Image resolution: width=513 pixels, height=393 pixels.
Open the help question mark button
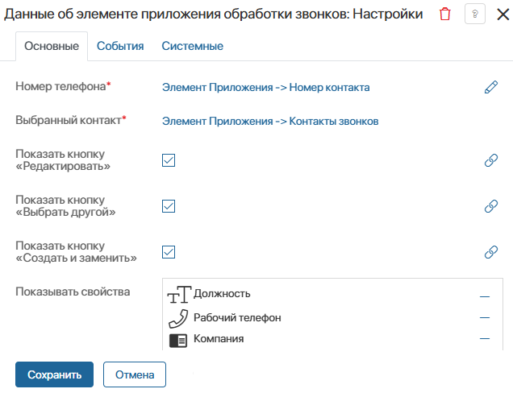tap(475, 14)
